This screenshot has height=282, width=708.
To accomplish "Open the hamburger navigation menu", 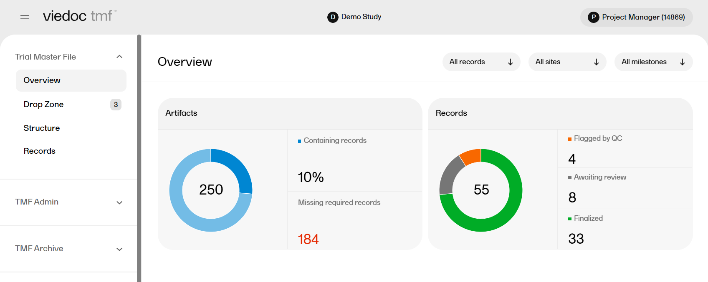I will (25, 17).
